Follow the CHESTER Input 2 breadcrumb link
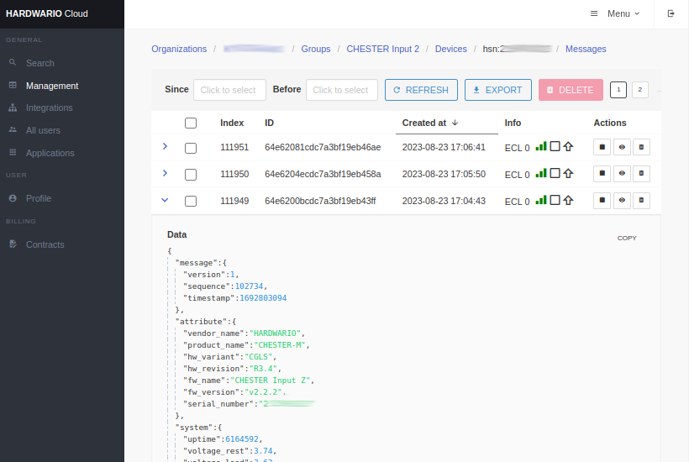This screenshot has width=689, height=462. 382,49
